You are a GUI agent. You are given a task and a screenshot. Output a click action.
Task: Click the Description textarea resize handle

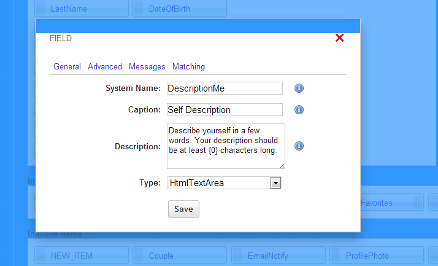(282, 166)
